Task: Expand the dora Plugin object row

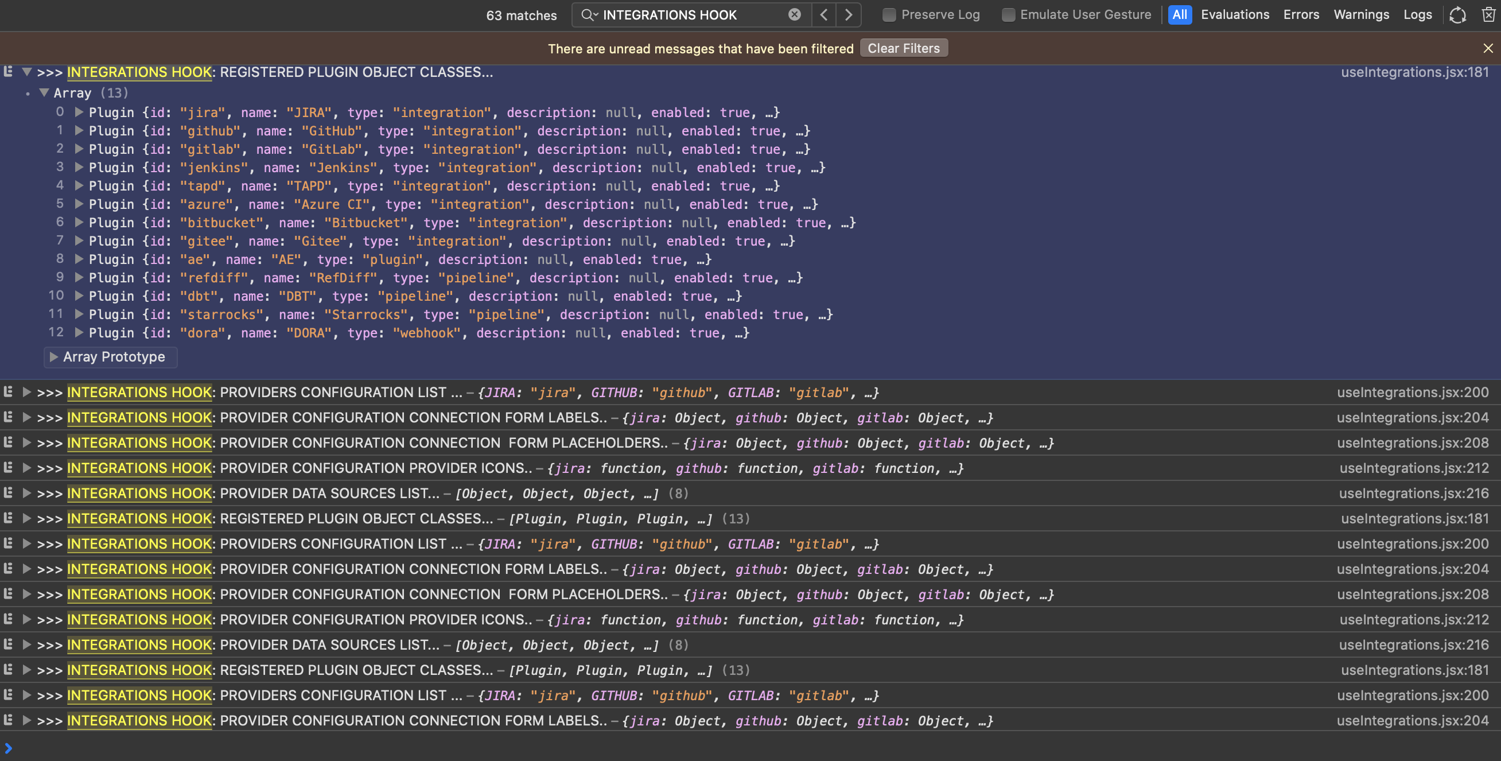Action: (79, 333)
